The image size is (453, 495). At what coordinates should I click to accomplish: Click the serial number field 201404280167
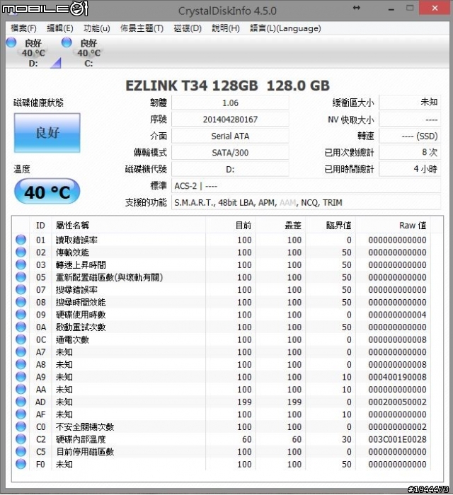[x=230, y=120]
